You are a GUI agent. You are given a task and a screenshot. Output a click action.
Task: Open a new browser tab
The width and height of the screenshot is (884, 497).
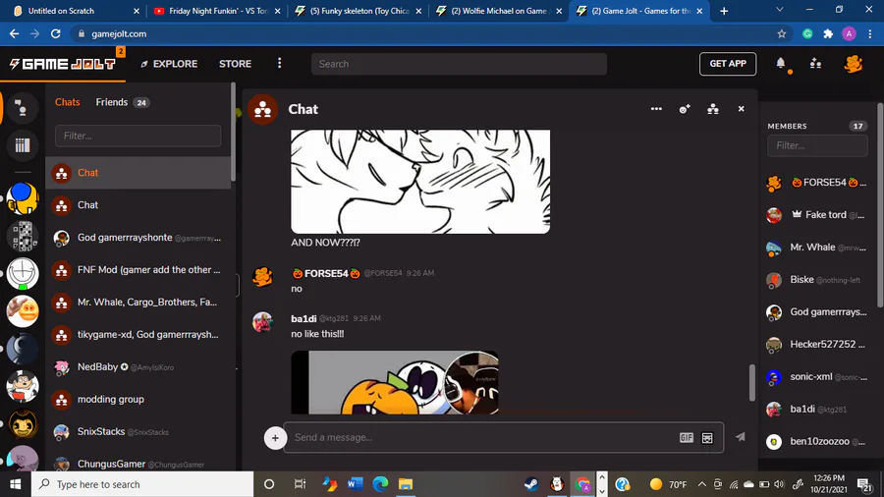724,11
